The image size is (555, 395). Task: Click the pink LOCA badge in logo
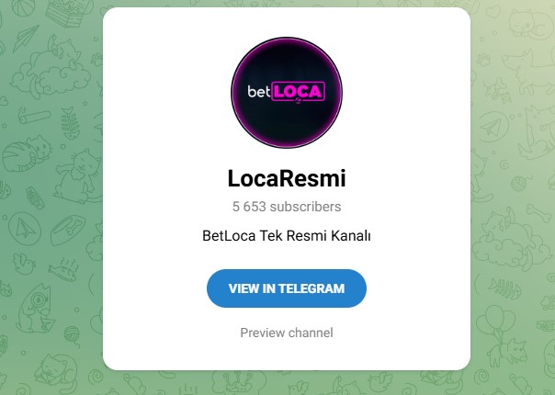299,92
